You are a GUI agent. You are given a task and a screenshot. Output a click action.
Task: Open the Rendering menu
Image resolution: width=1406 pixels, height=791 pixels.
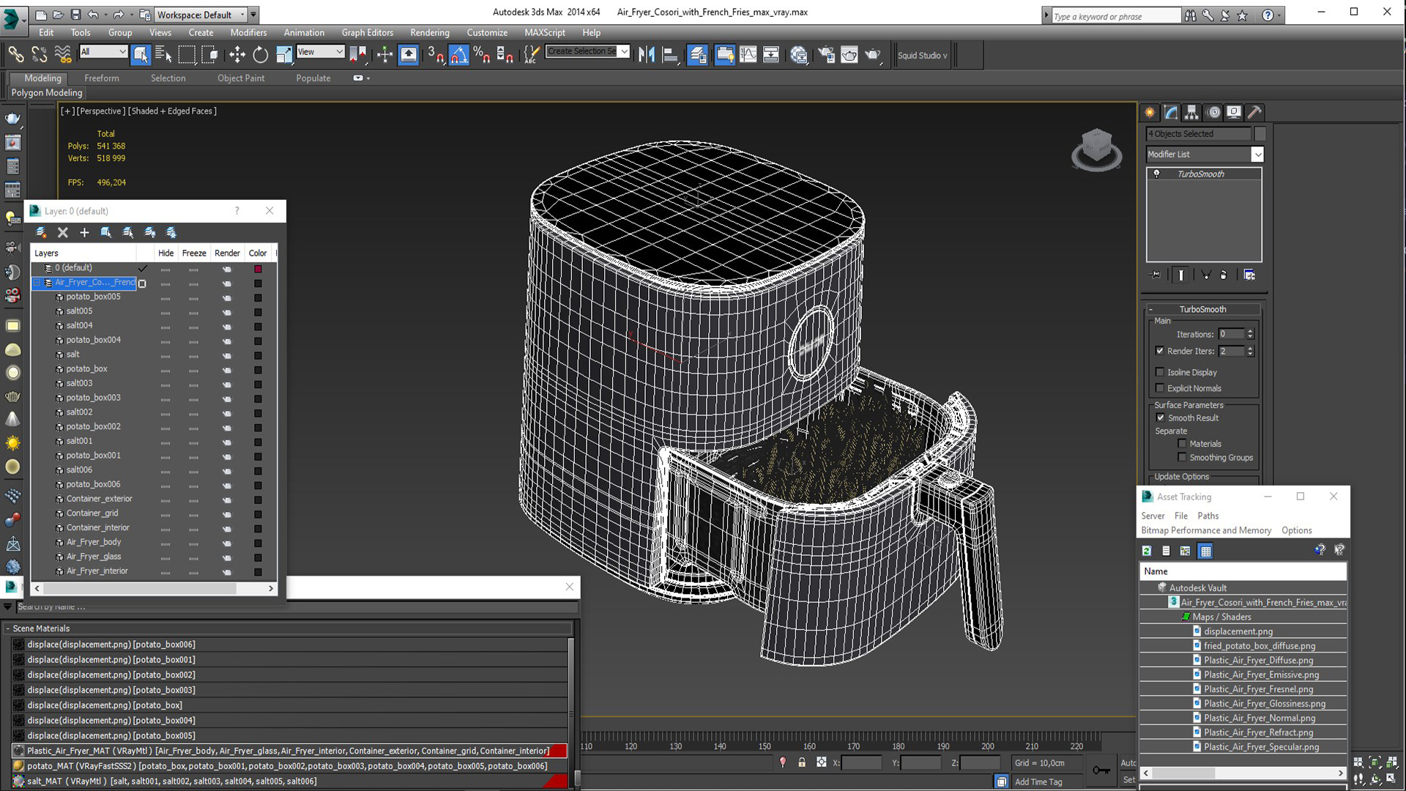(429, 32)
